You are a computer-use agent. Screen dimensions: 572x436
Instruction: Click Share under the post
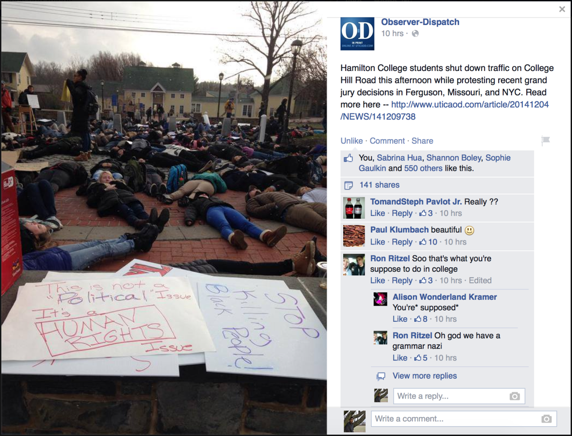[422, 141]
